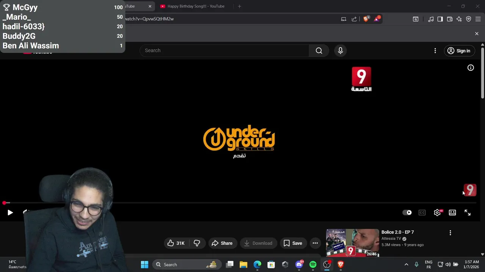The image size is (485, 272).
Task: Share this video
Action: pyautogui.click(x=222, y=243)
